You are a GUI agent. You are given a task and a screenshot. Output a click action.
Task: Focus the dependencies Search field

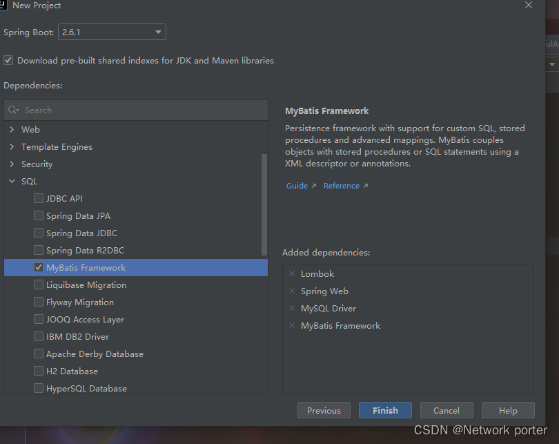136,110
